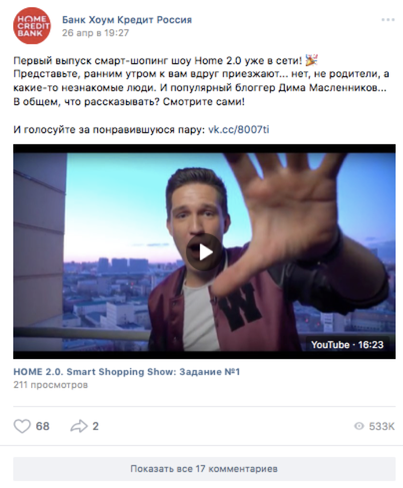This screenshot has width=403, height=488.
Task: Share the post using the arrow icon
Action: [79, 426]
